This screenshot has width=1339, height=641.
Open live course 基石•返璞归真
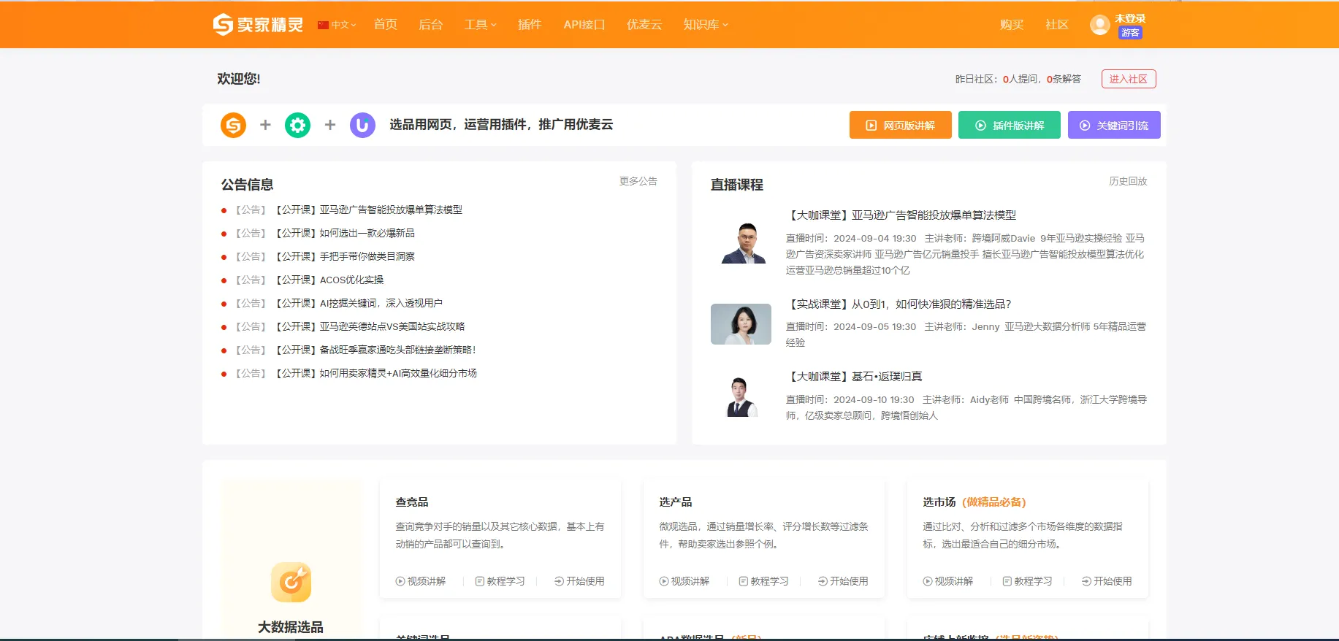854,377
